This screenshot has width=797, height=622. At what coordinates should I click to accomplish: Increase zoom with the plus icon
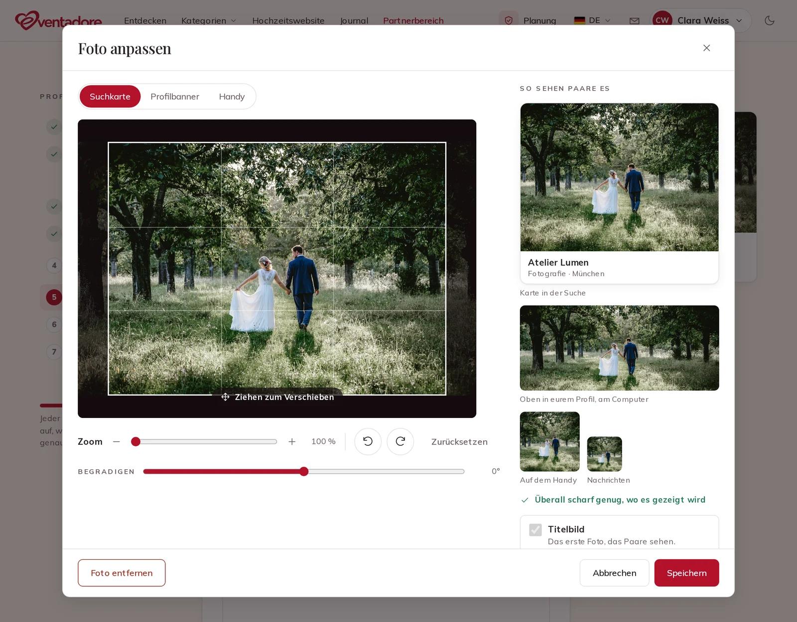(x=292, y=441)
